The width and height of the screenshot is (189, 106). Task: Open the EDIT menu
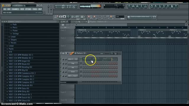tap(9, 9)
